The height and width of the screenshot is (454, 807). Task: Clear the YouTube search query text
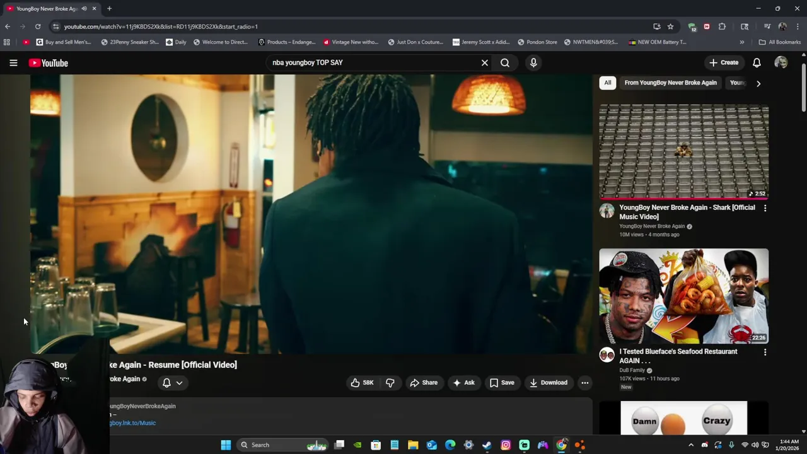[x=484, y=63]
